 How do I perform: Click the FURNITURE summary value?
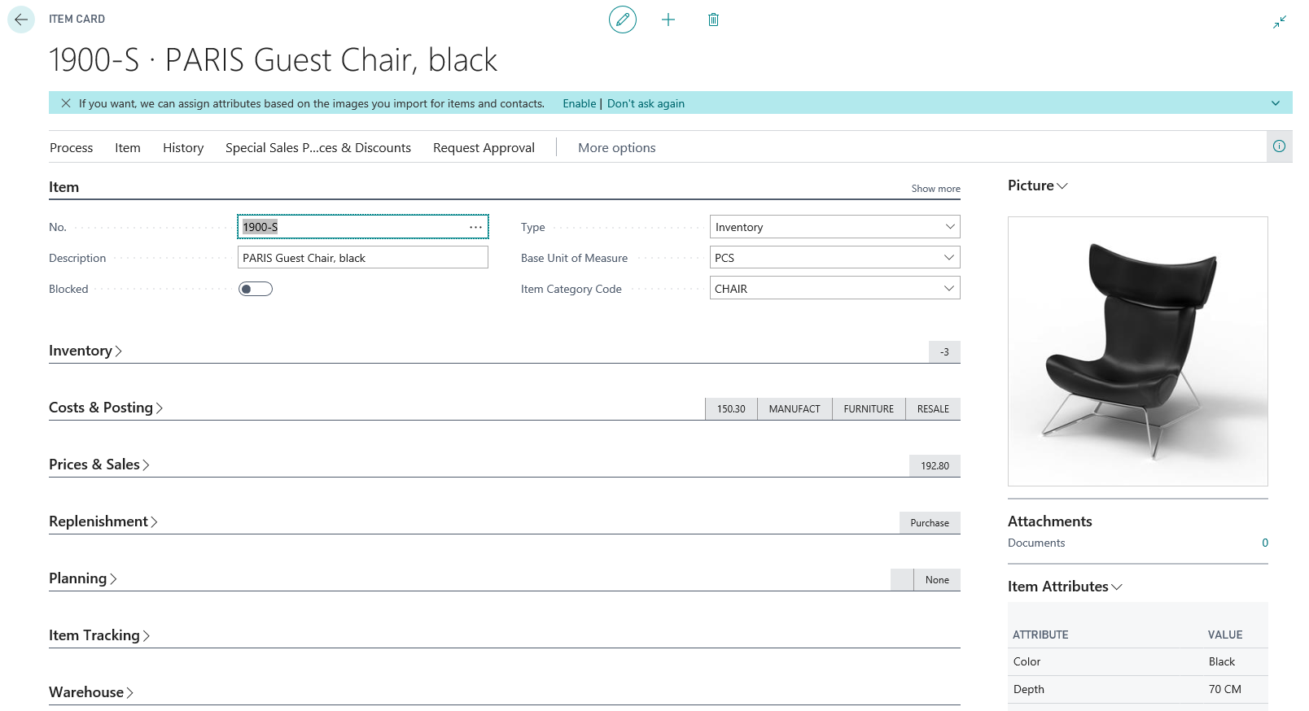(x=869, y=409)
